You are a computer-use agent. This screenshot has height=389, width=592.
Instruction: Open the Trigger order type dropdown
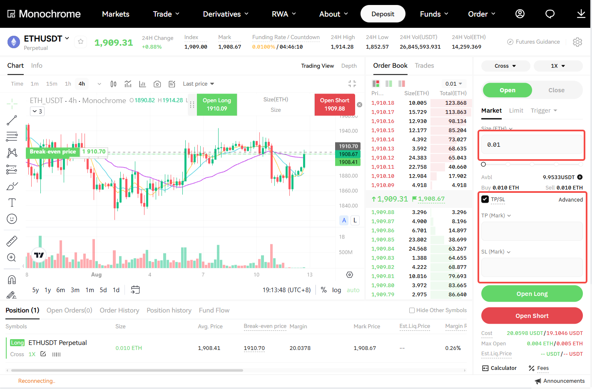[544, 111]
